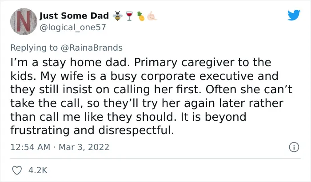Like the tweet with the heart icon
Image resolution: width=311 pixels, height=182 pixels.
(17, 170)
